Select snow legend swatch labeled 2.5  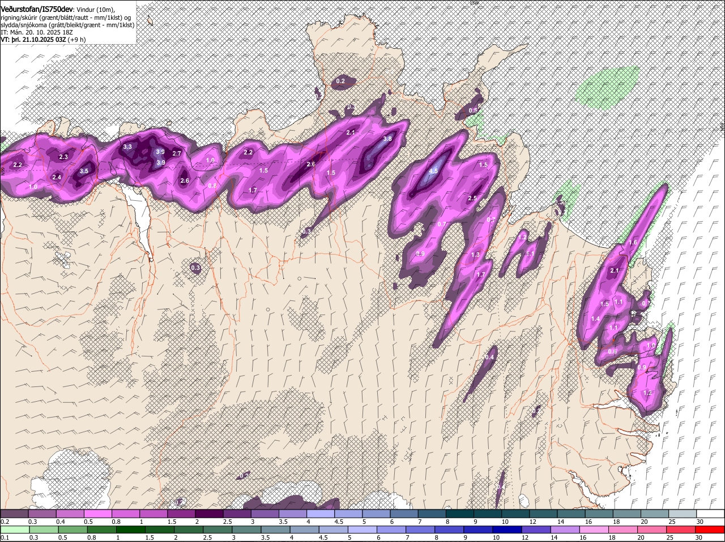(237, 514)
